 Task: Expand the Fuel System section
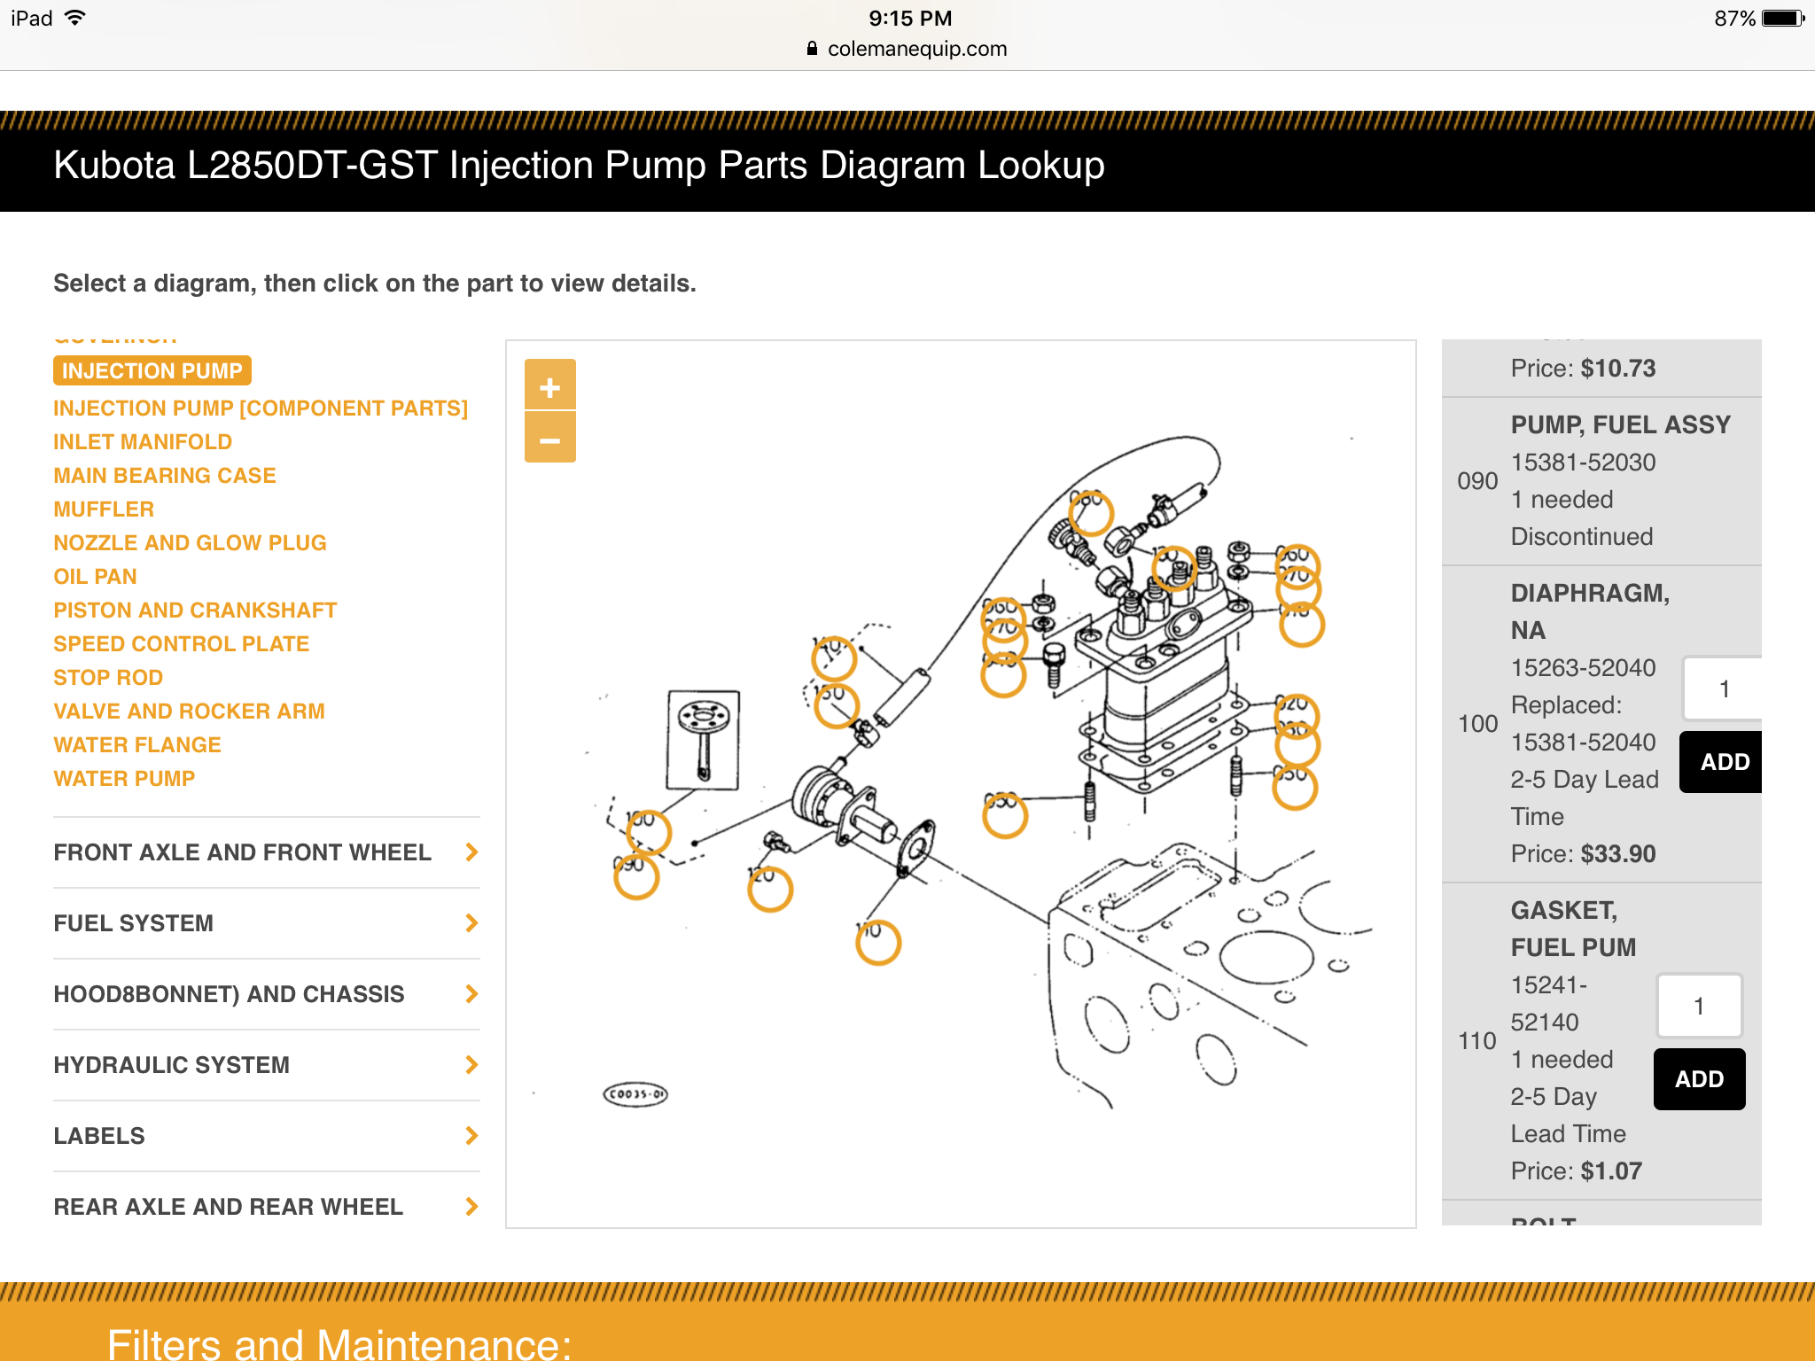pos(266,923)
